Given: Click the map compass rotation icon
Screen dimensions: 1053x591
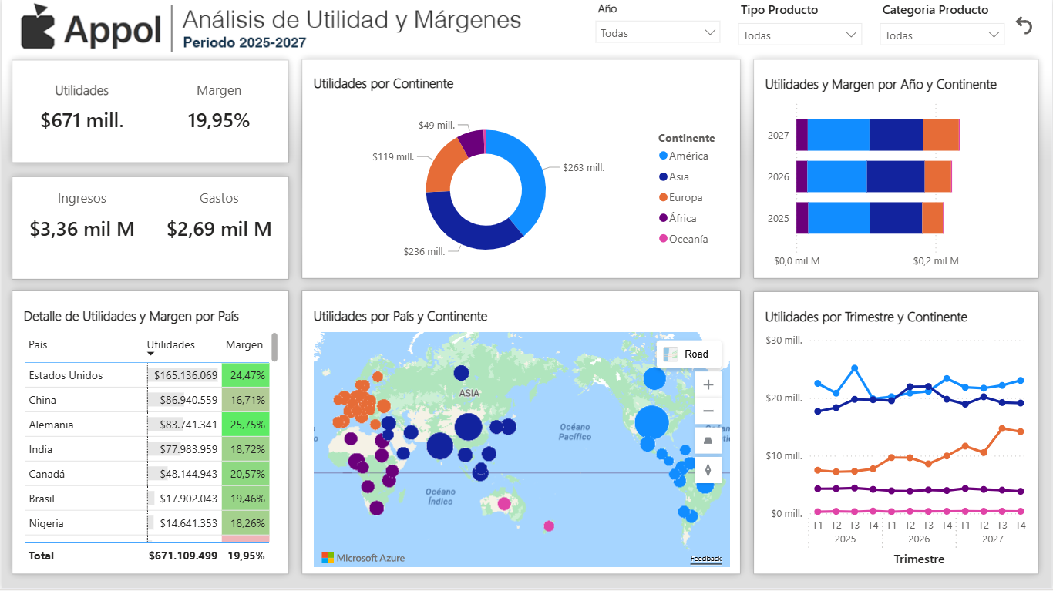Looking at the screenshot, I should pyautogui.click(x=708, y=469).
